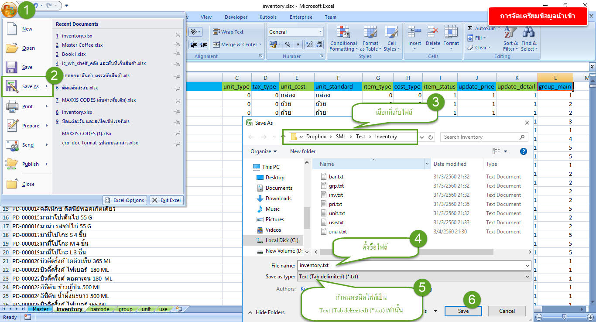The image size is (596, 322).
Task: Apply percent style format
Action: [x=288, y=45]
